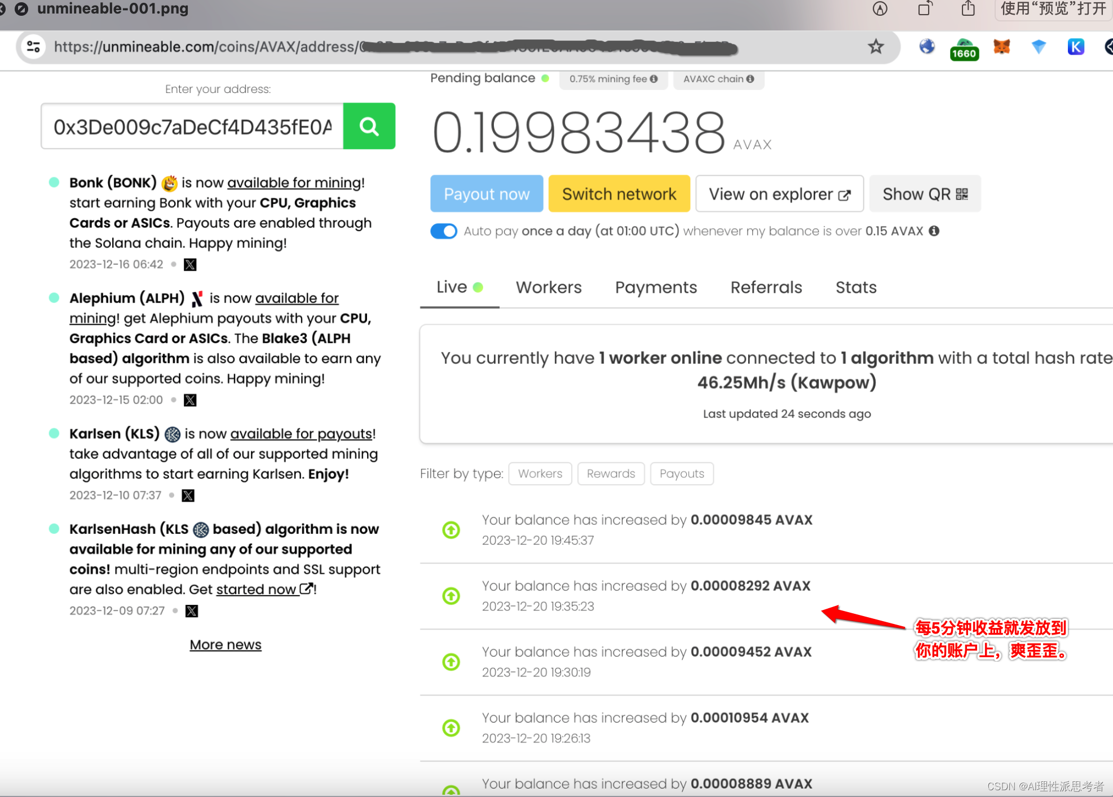Image resolution: width=1113 pixels, height=797 pixels.
Task: Filter live feed by Rewards
Action: (611, 473)
